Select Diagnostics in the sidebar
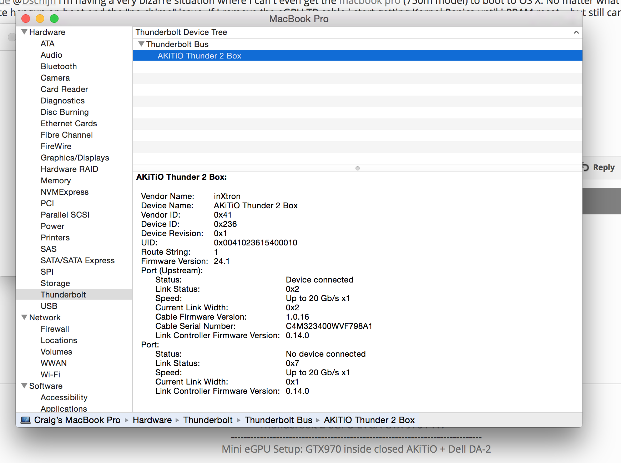The height and width of the screenshot is (463, 621). [63, 101]
